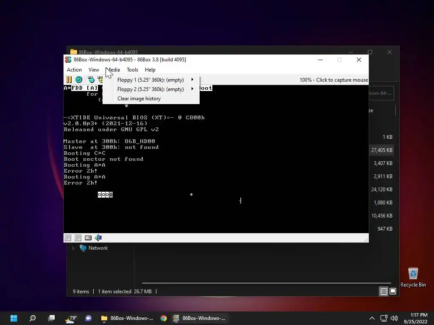Image resolution: width=434 pixels, height=325 pixels.
Task: Click the 86Box window resize grip
Action: (x=366, y=240)
